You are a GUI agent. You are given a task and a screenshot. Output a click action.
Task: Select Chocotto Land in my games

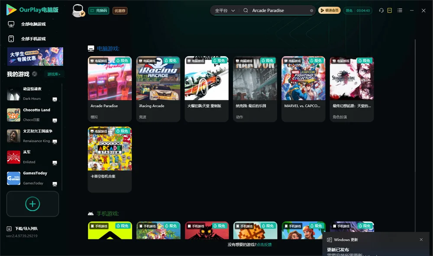[32, 115]
